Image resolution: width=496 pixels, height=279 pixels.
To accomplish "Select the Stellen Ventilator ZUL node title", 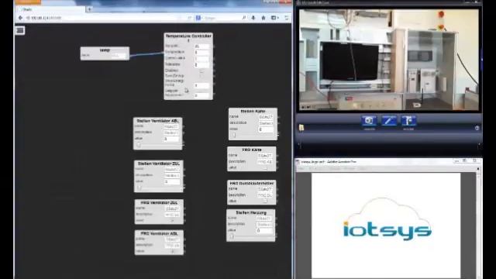I will coord(158,164).
